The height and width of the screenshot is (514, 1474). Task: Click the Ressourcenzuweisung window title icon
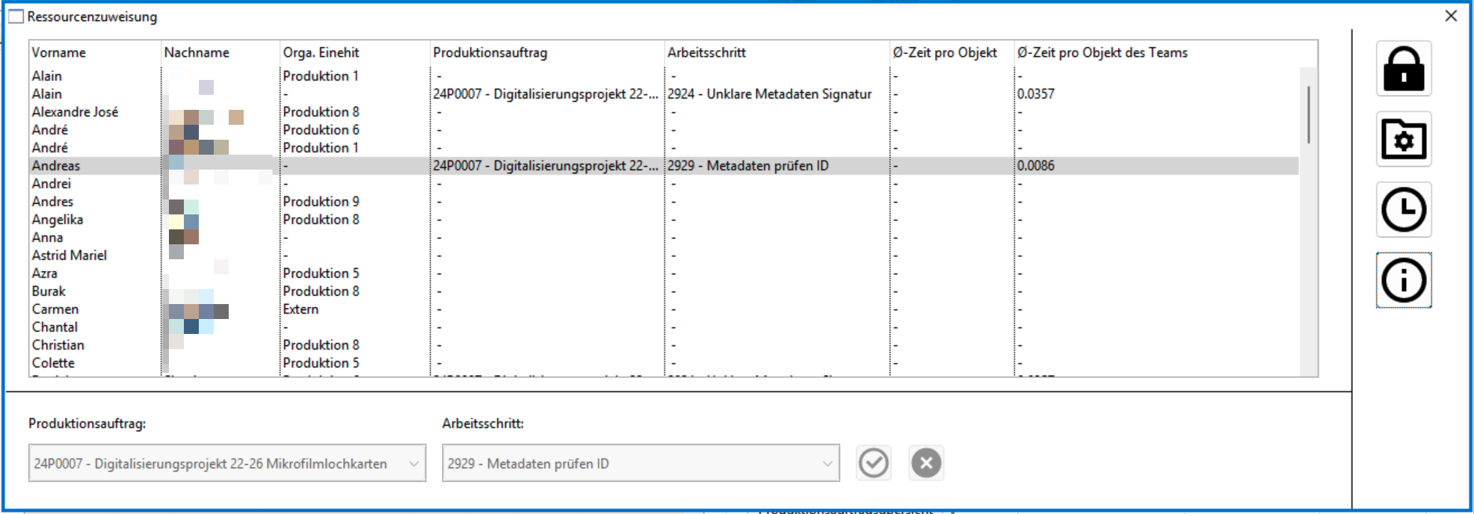pos(16,16)
